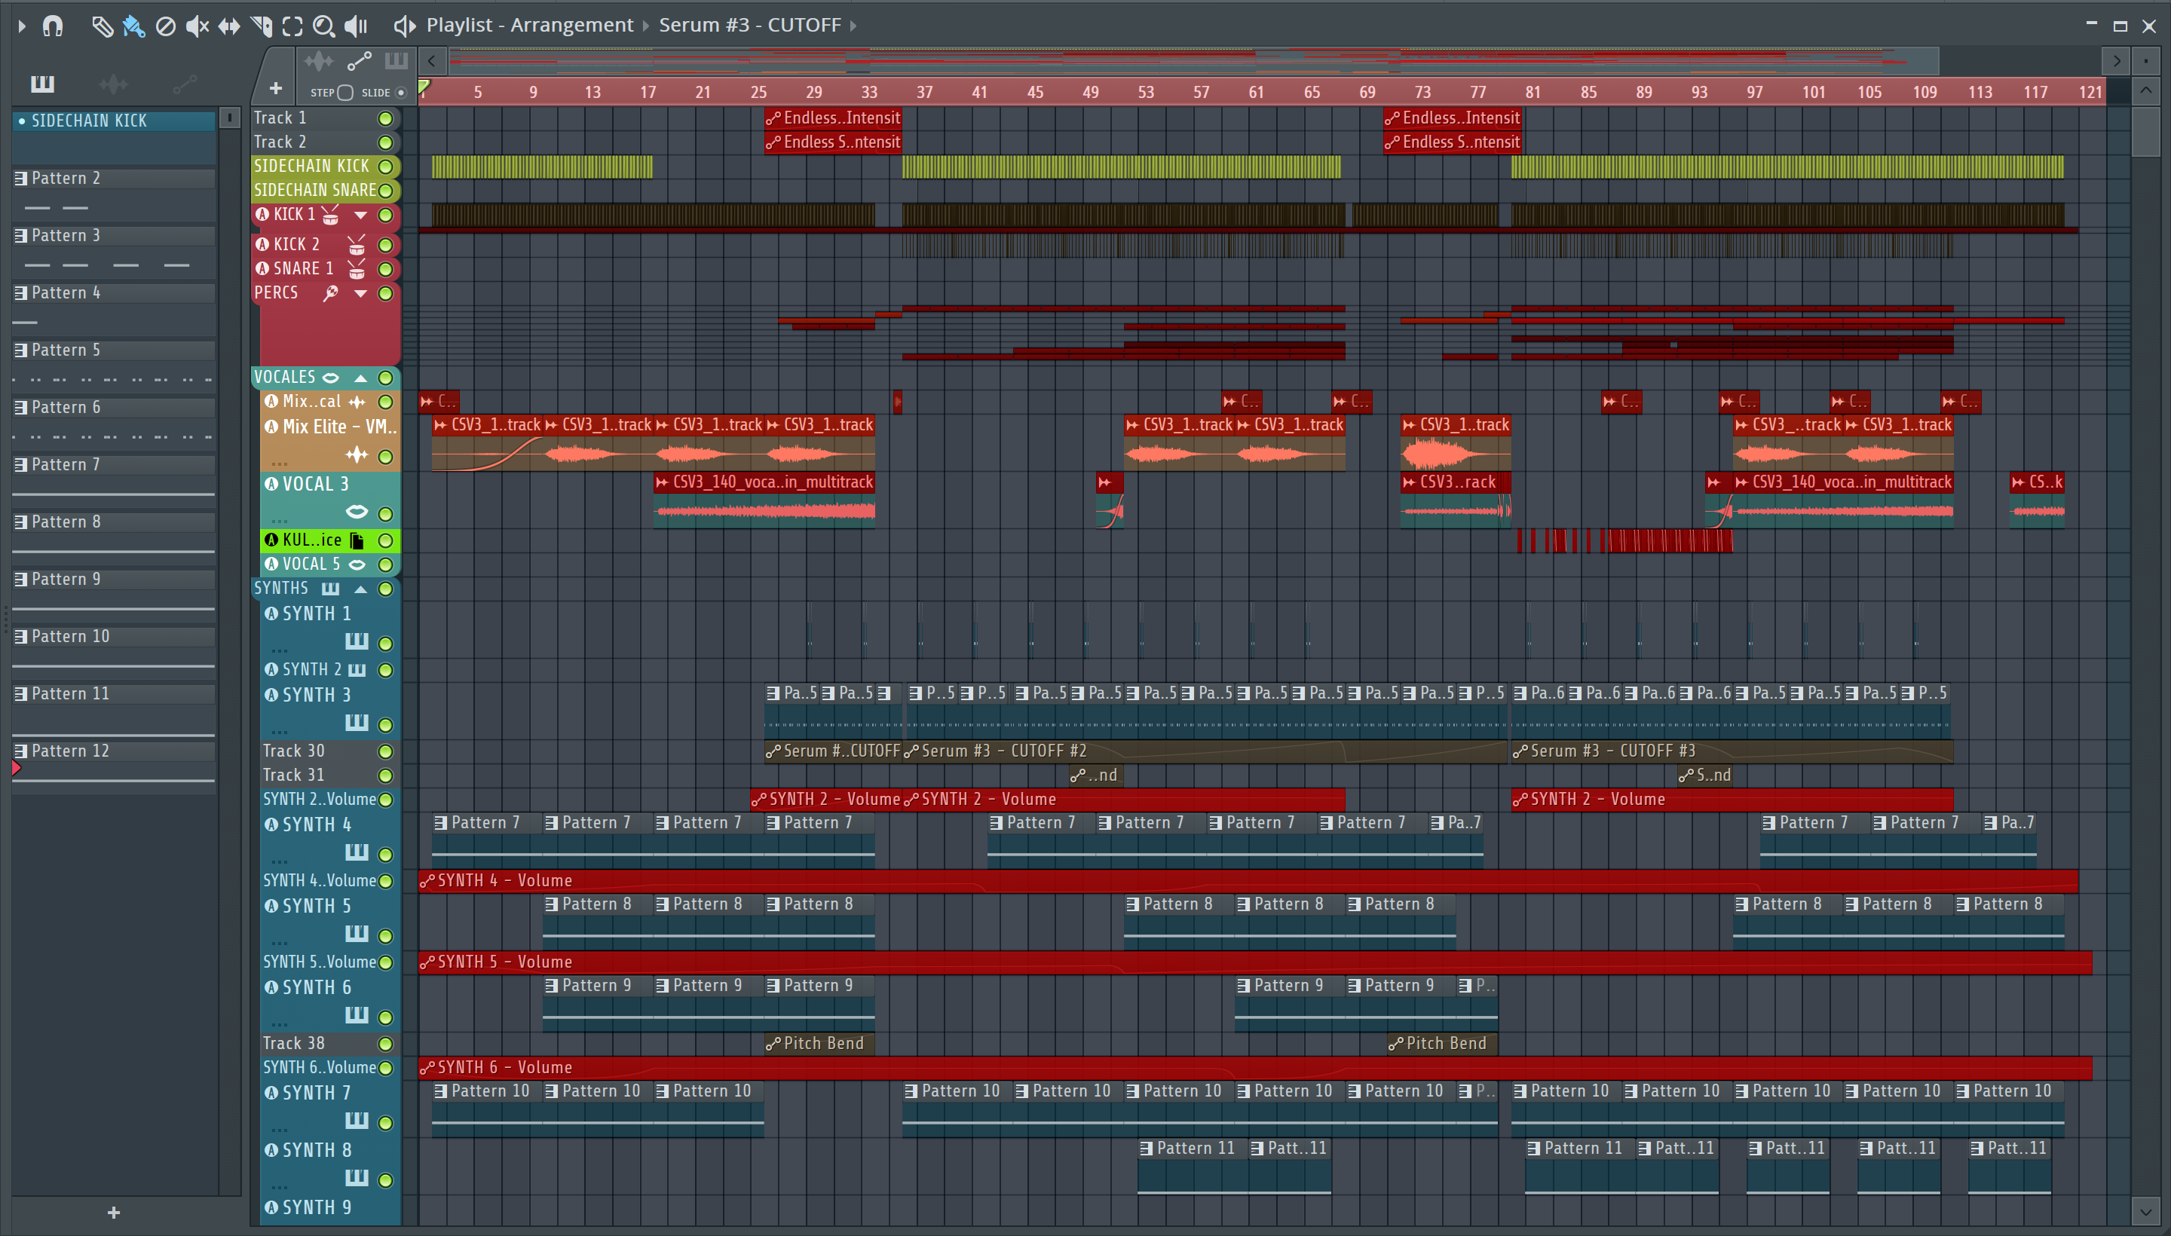The height and width of the screenshot is (1236, 2171).
Task: Click the piano icon on SYNTH 4 track
Action: (x=357, y=852)
